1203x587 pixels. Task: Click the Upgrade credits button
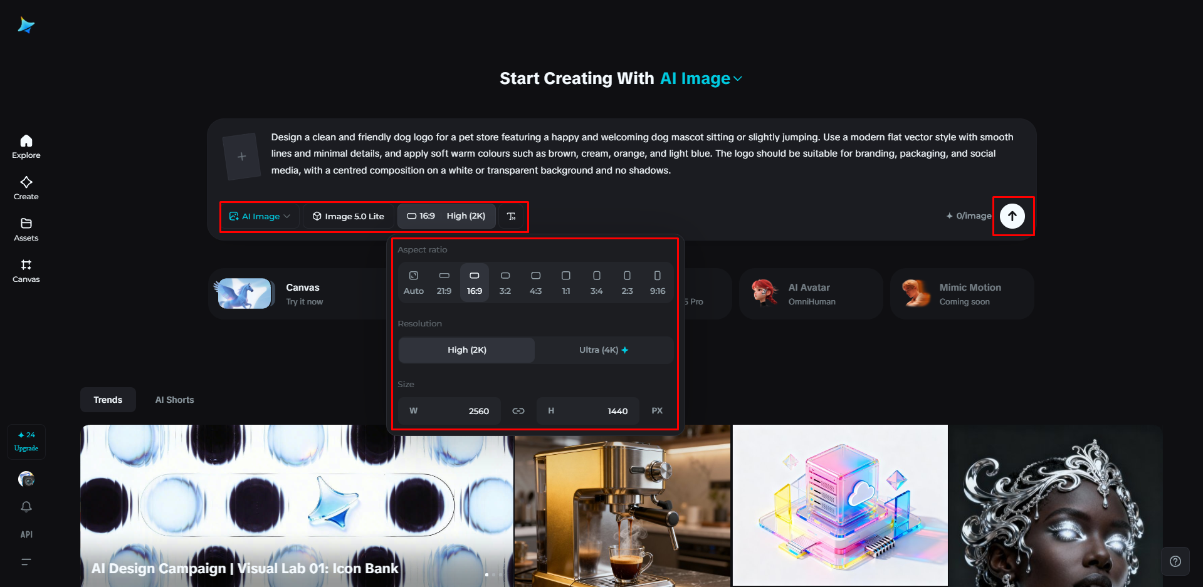26,442
